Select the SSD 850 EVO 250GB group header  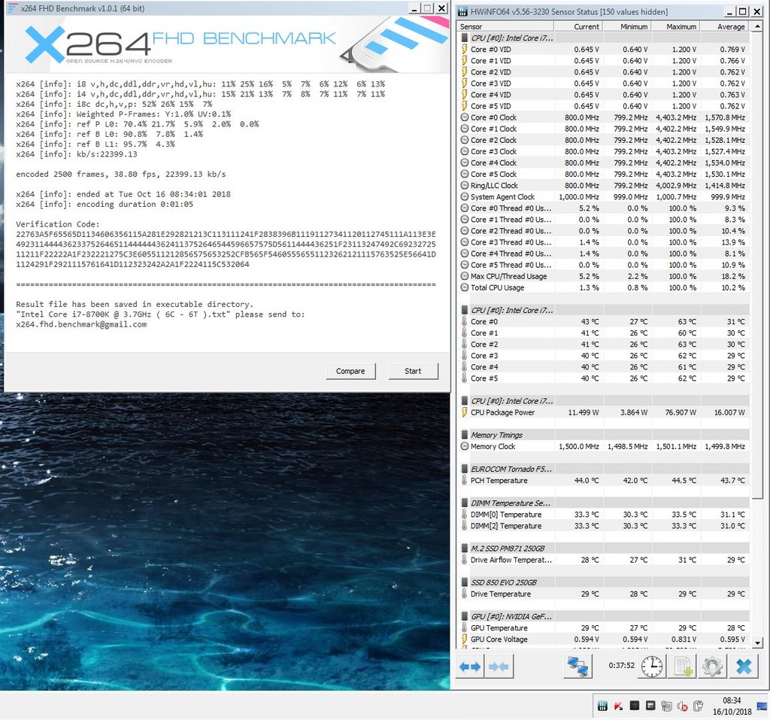[x=604, y=582]
